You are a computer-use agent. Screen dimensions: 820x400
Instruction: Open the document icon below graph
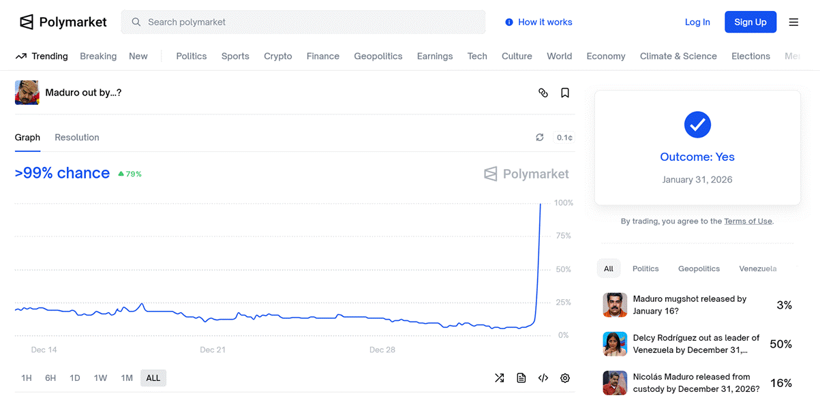(x=521, y=378)
